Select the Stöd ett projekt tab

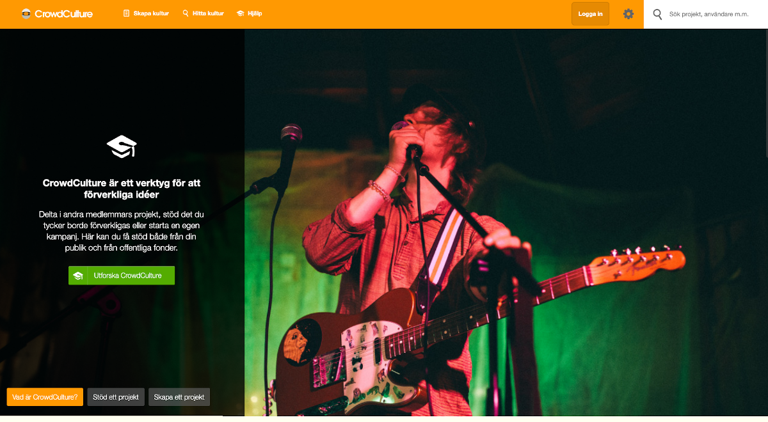[x=116, y=397]
